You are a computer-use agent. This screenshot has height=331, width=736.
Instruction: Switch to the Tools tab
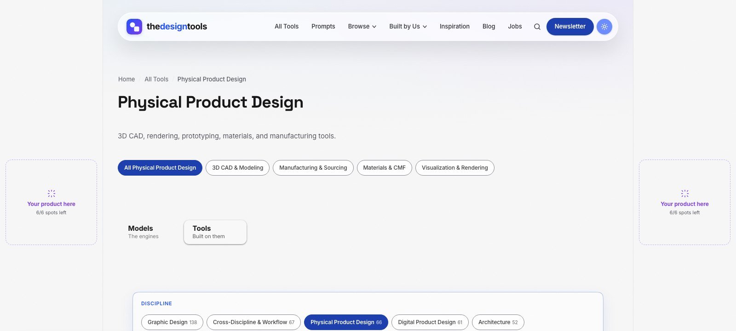215,232
